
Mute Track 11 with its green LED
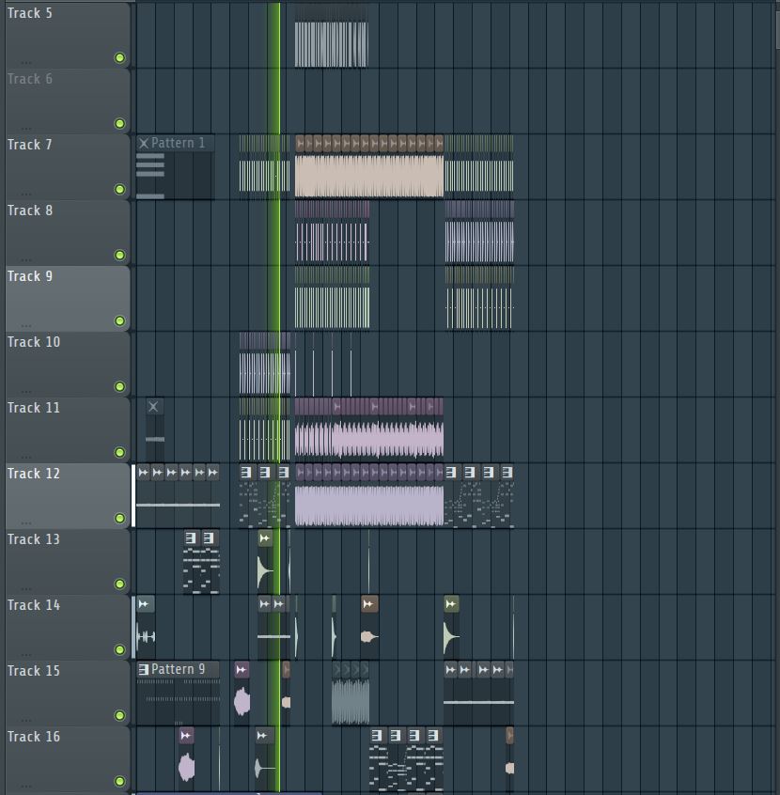tap(119, 452)
